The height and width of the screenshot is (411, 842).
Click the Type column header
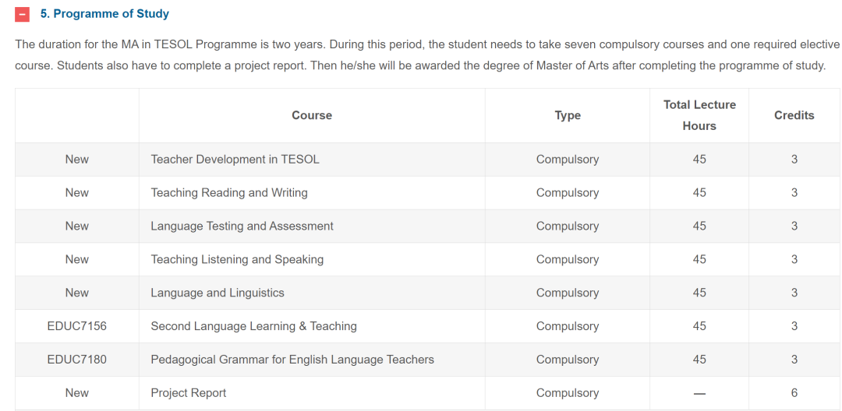(x=568, y=115)
